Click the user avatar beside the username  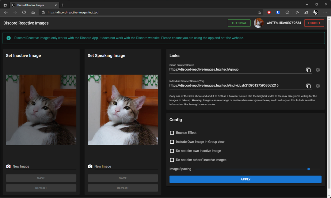tap(259, 23)
